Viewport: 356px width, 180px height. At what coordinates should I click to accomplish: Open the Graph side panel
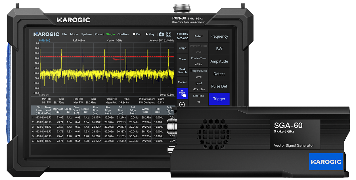(182, 48)
